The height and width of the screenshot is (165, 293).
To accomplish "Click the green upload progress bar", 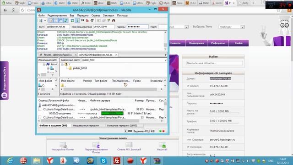I will tap(112, 113).
